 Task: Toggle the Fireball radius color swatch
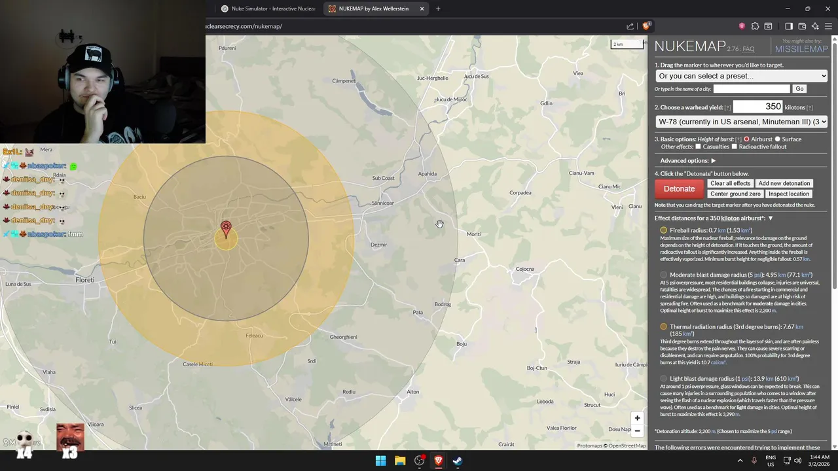point(664,230)
